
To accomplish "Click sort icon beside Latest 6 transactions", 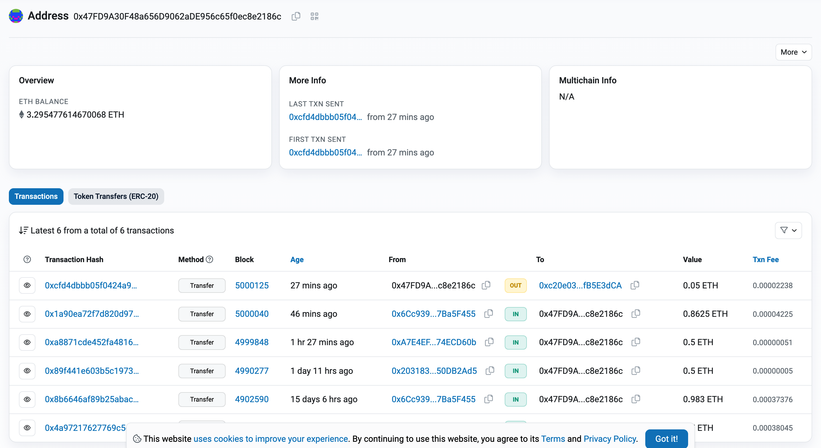I will tap(23, 230).
